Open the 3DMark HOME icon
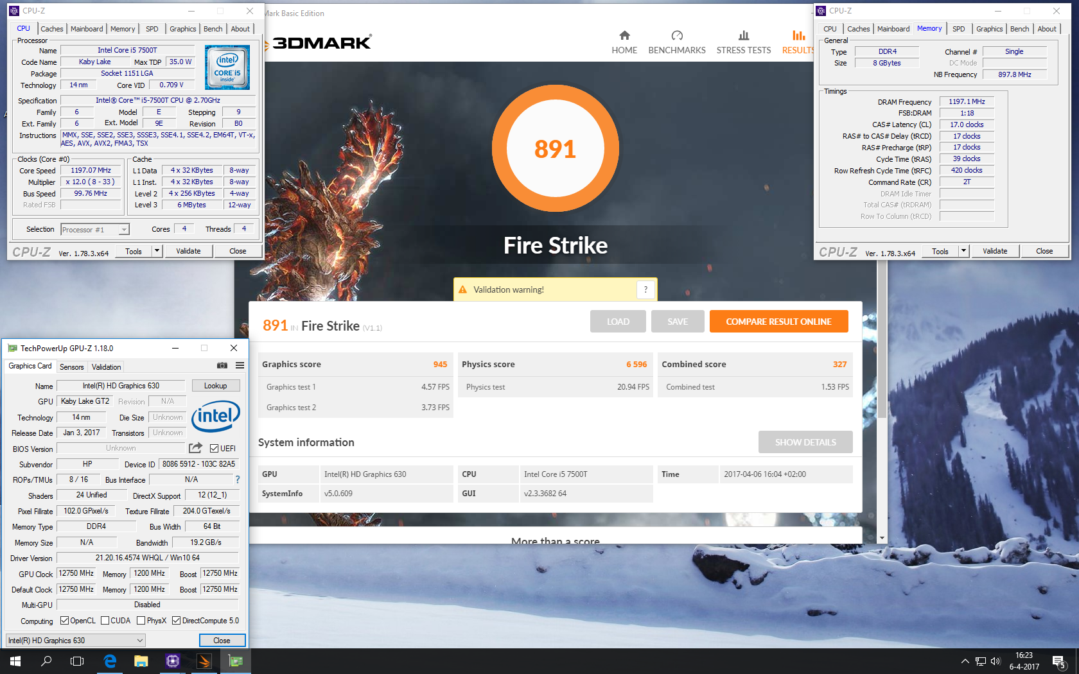Image resolution: width=1079 pixels, height=674 pixels. click(x=624, y=35)
